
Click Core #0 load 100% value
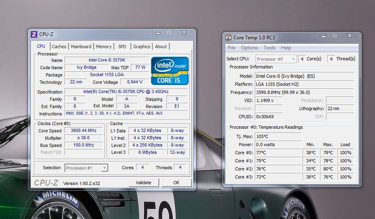coord(345,153)
